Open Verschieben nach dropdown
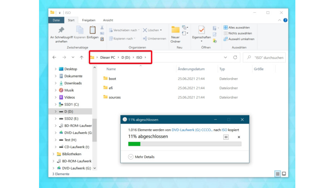The image size is (334, 188). click(x=124, y=30)
